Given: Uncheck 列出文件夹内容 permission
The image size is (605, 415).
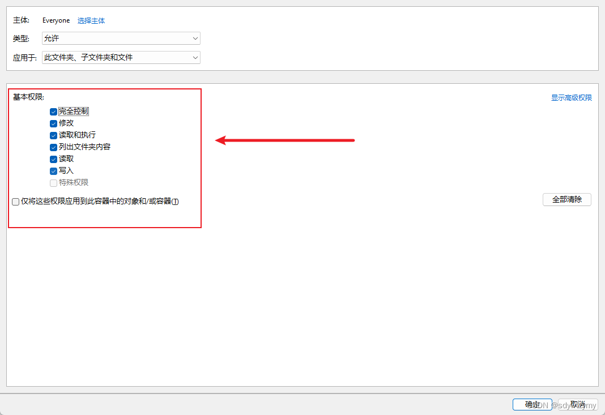Looking at the screenshot, I should pos(54,147).
